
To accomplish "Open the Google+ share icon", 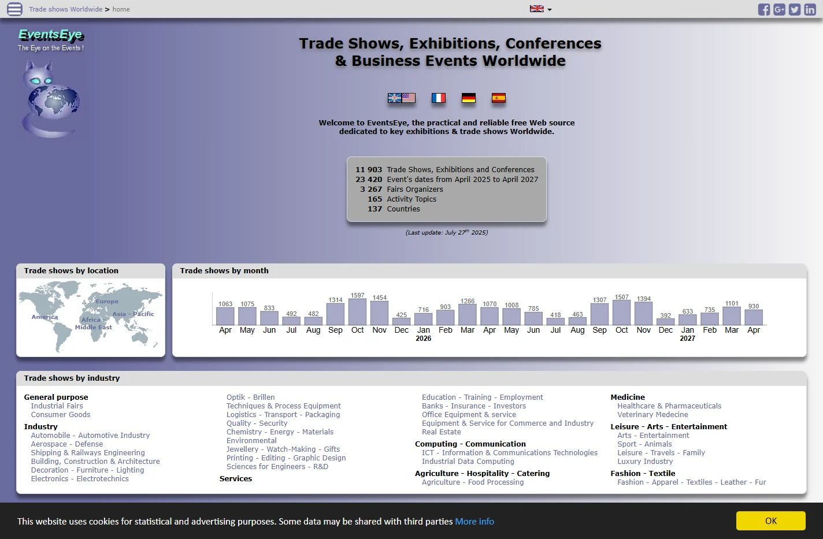I will (x=780, y=9).
